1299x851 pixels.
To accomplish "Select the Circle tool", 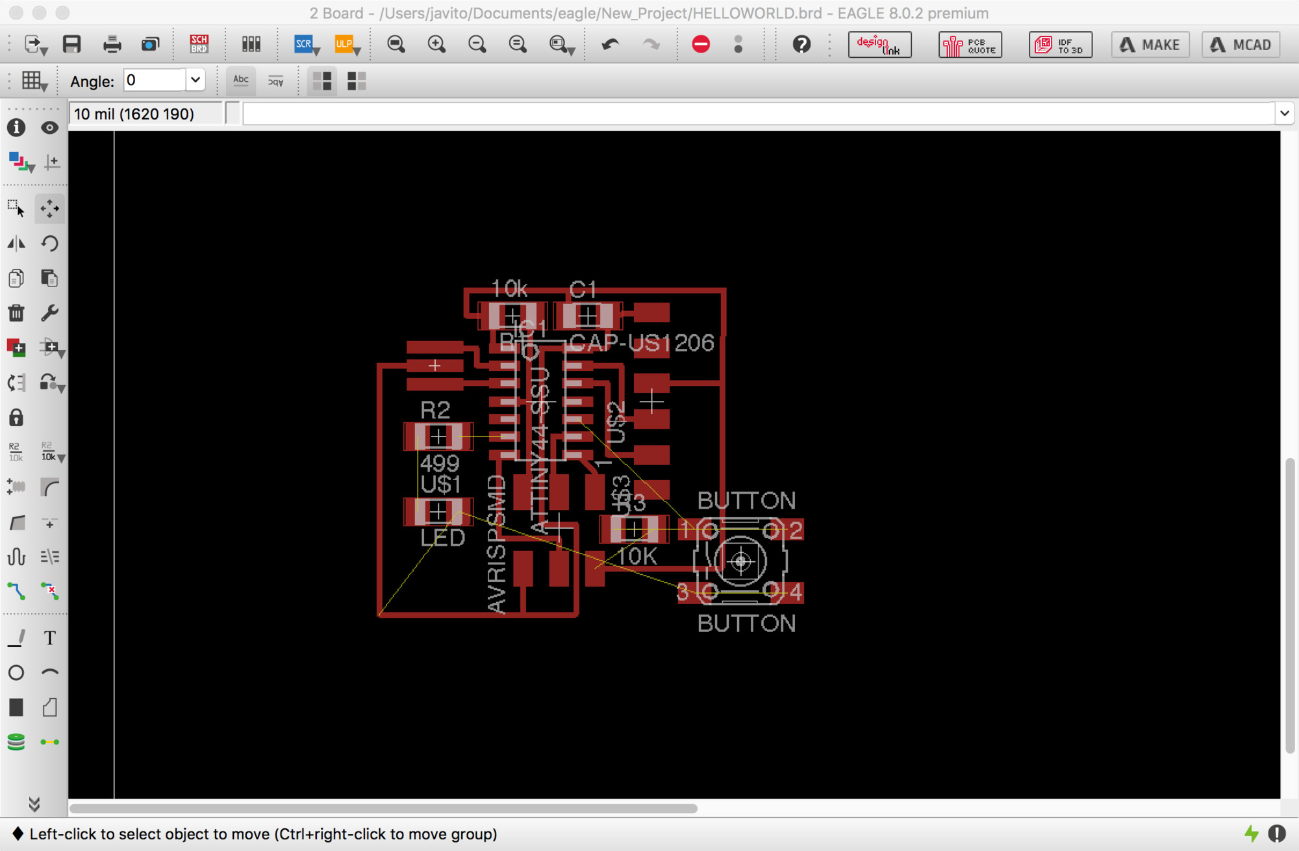I will tap(16, 673).
